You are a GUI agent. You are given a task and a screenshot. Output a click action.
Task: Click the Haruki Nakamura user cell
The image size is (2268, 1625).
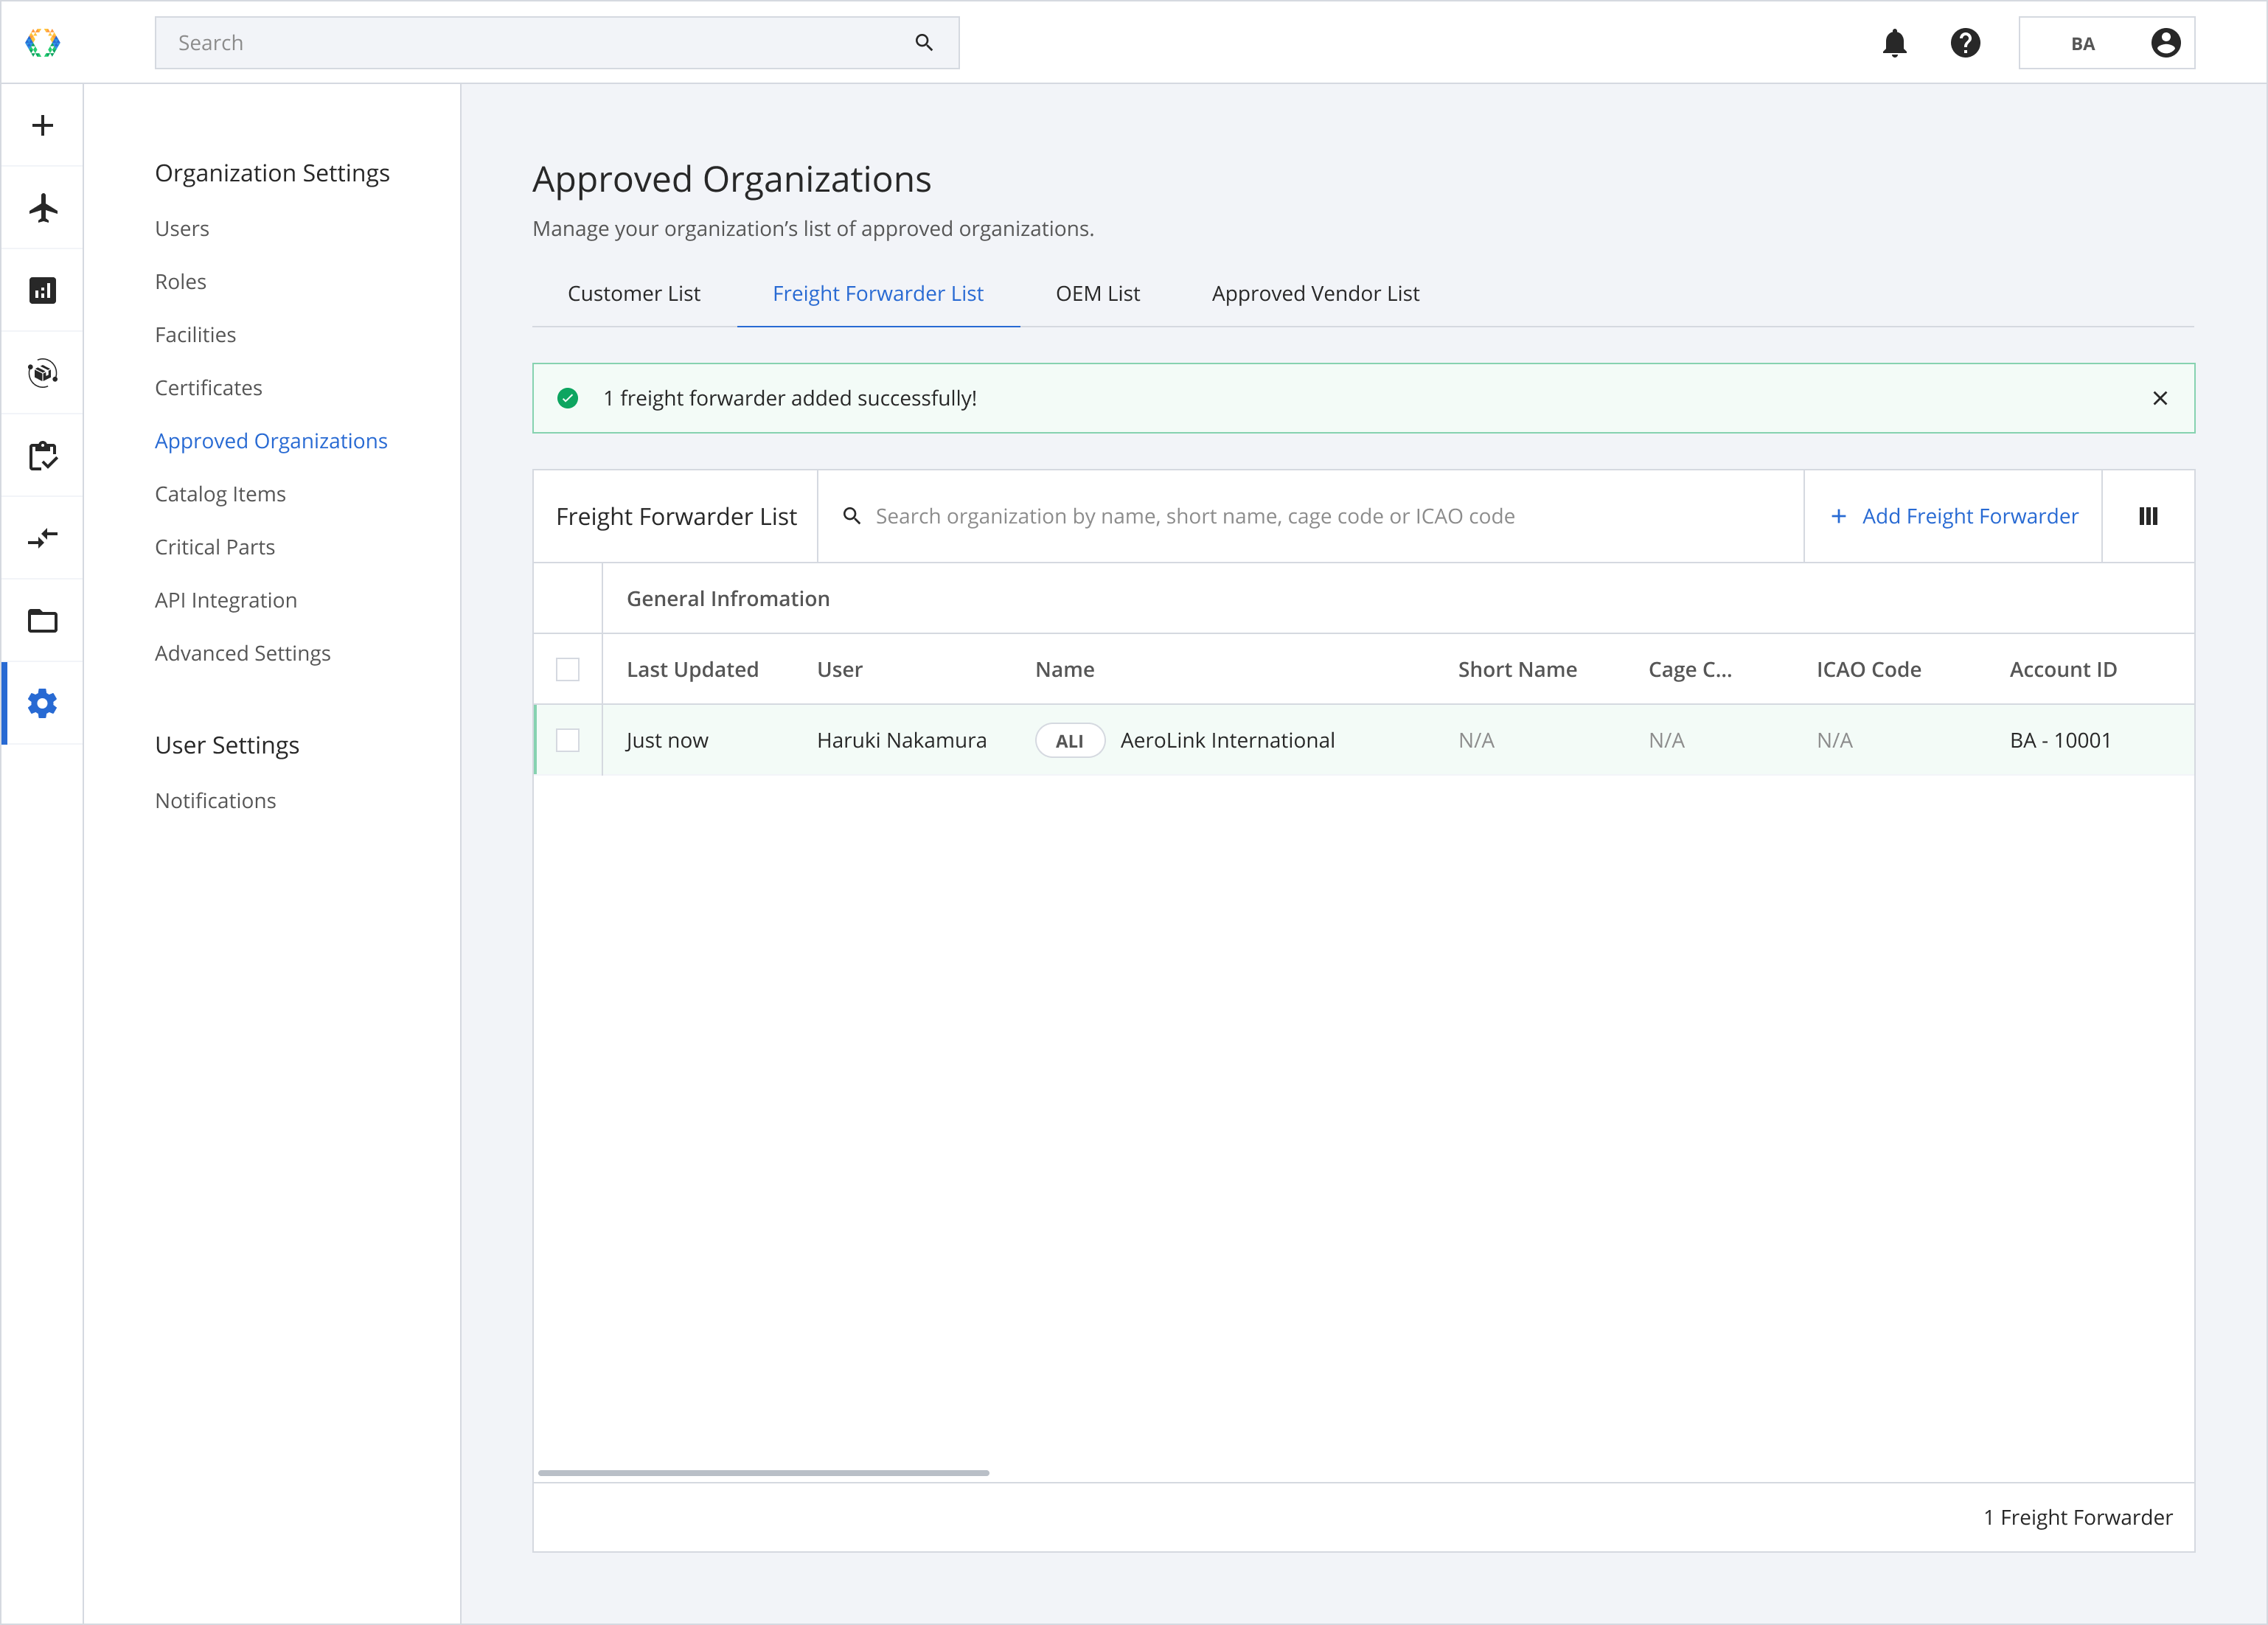click(x=901, y=740)
